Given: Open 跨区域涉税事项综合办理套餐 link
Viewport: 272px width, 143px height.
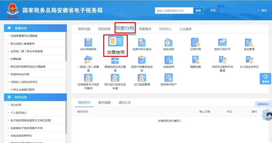Looking at the screenshot, I should pos(28,66).
